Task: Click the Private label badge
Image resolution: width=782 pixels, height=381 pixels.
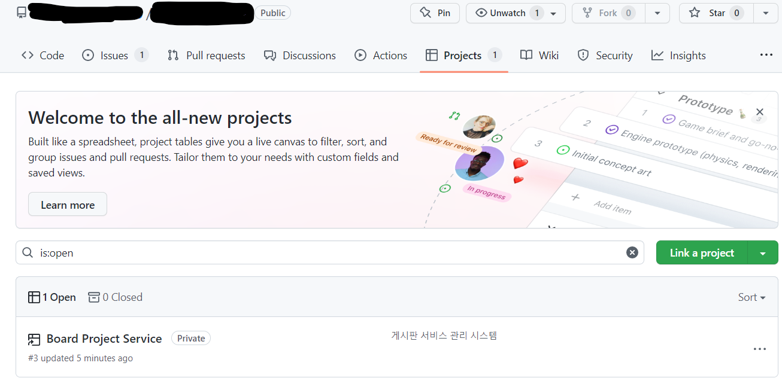Action: (191, 339)
